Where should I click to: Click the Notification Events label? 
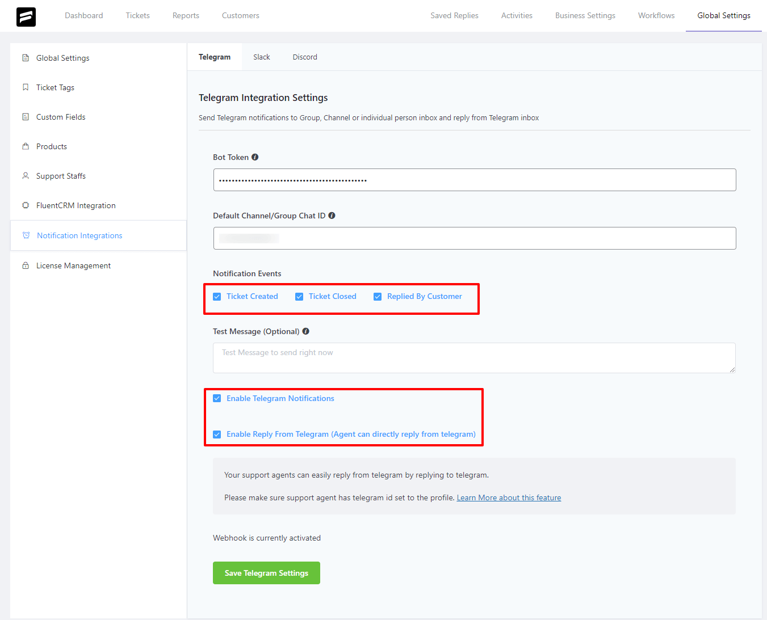tap(247, 273)
